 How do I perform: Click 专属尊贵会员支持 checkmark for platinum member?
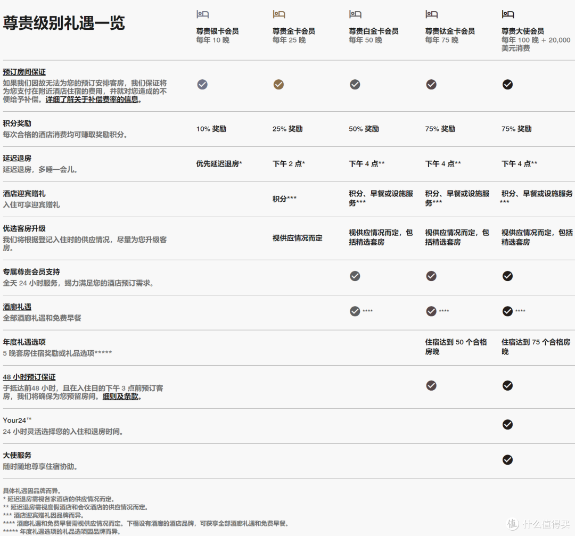355,276
